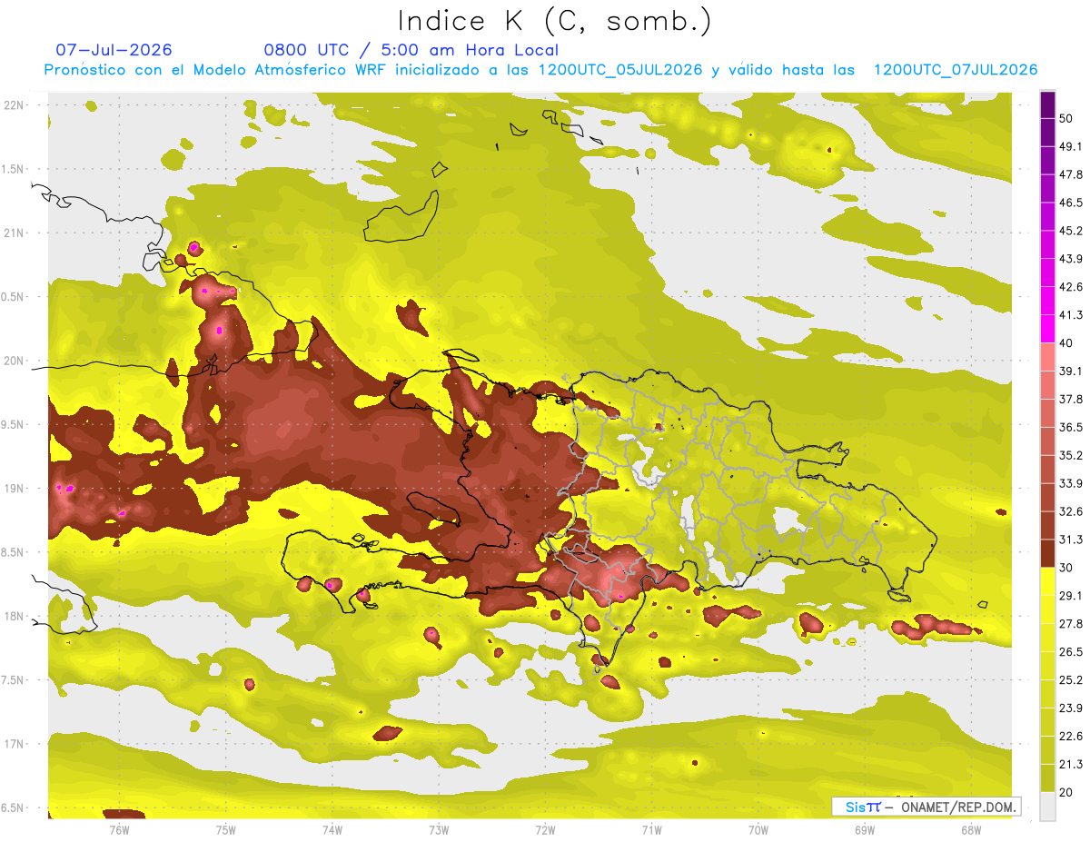Click the "19N" latitude label
The width and height of the screenshot is (1090, 842).
(x=14, y=488)
